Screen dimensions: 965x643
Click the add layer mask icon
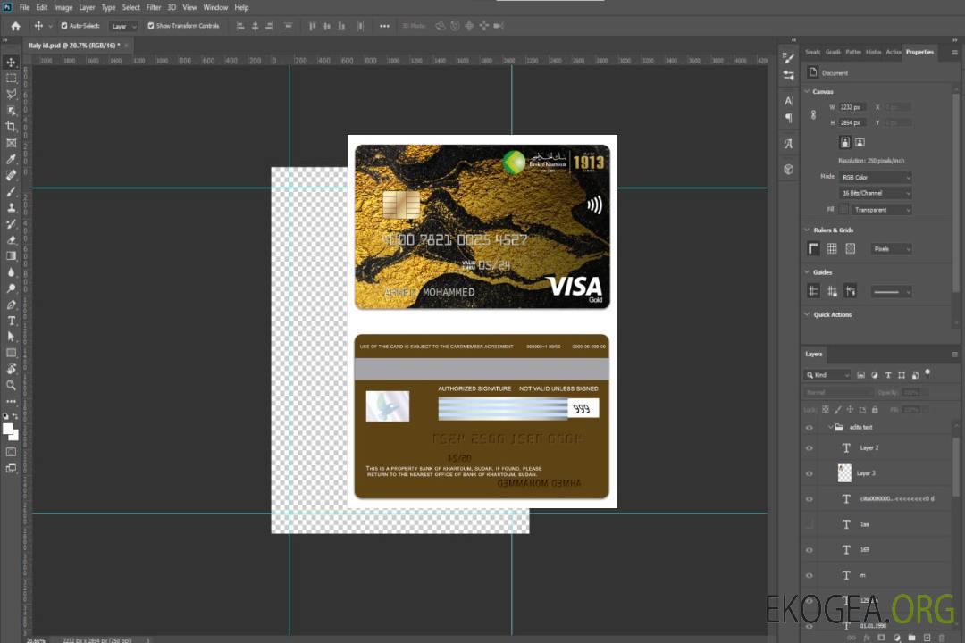pyautogui.click(x=881, y=638)
